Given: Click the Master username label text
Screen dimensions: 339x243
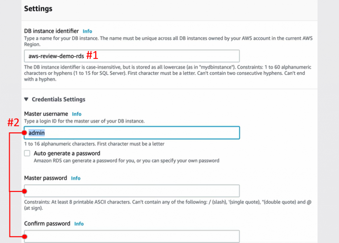Looking at the screenshot, I should pyautogui.click(x=46, y=114).
